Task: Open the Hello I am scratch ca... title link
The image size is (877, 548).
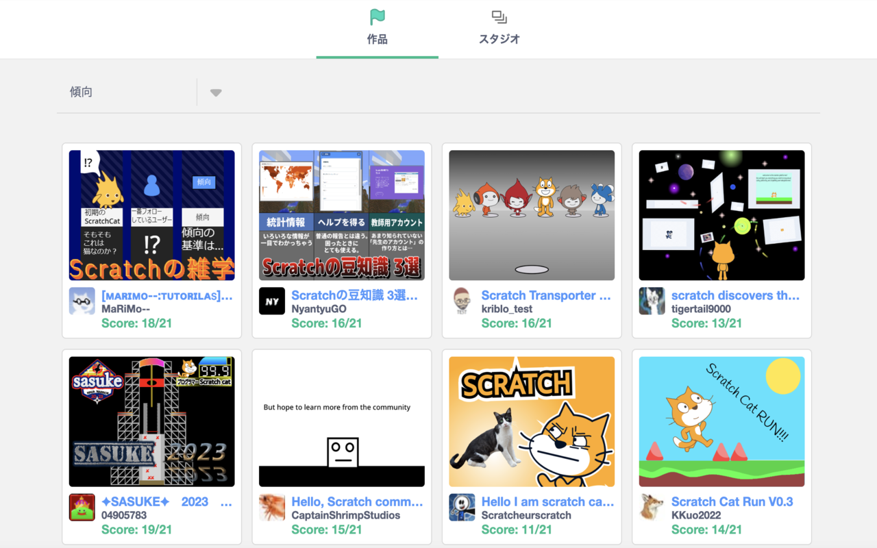Action: click(x=547, y=501)
